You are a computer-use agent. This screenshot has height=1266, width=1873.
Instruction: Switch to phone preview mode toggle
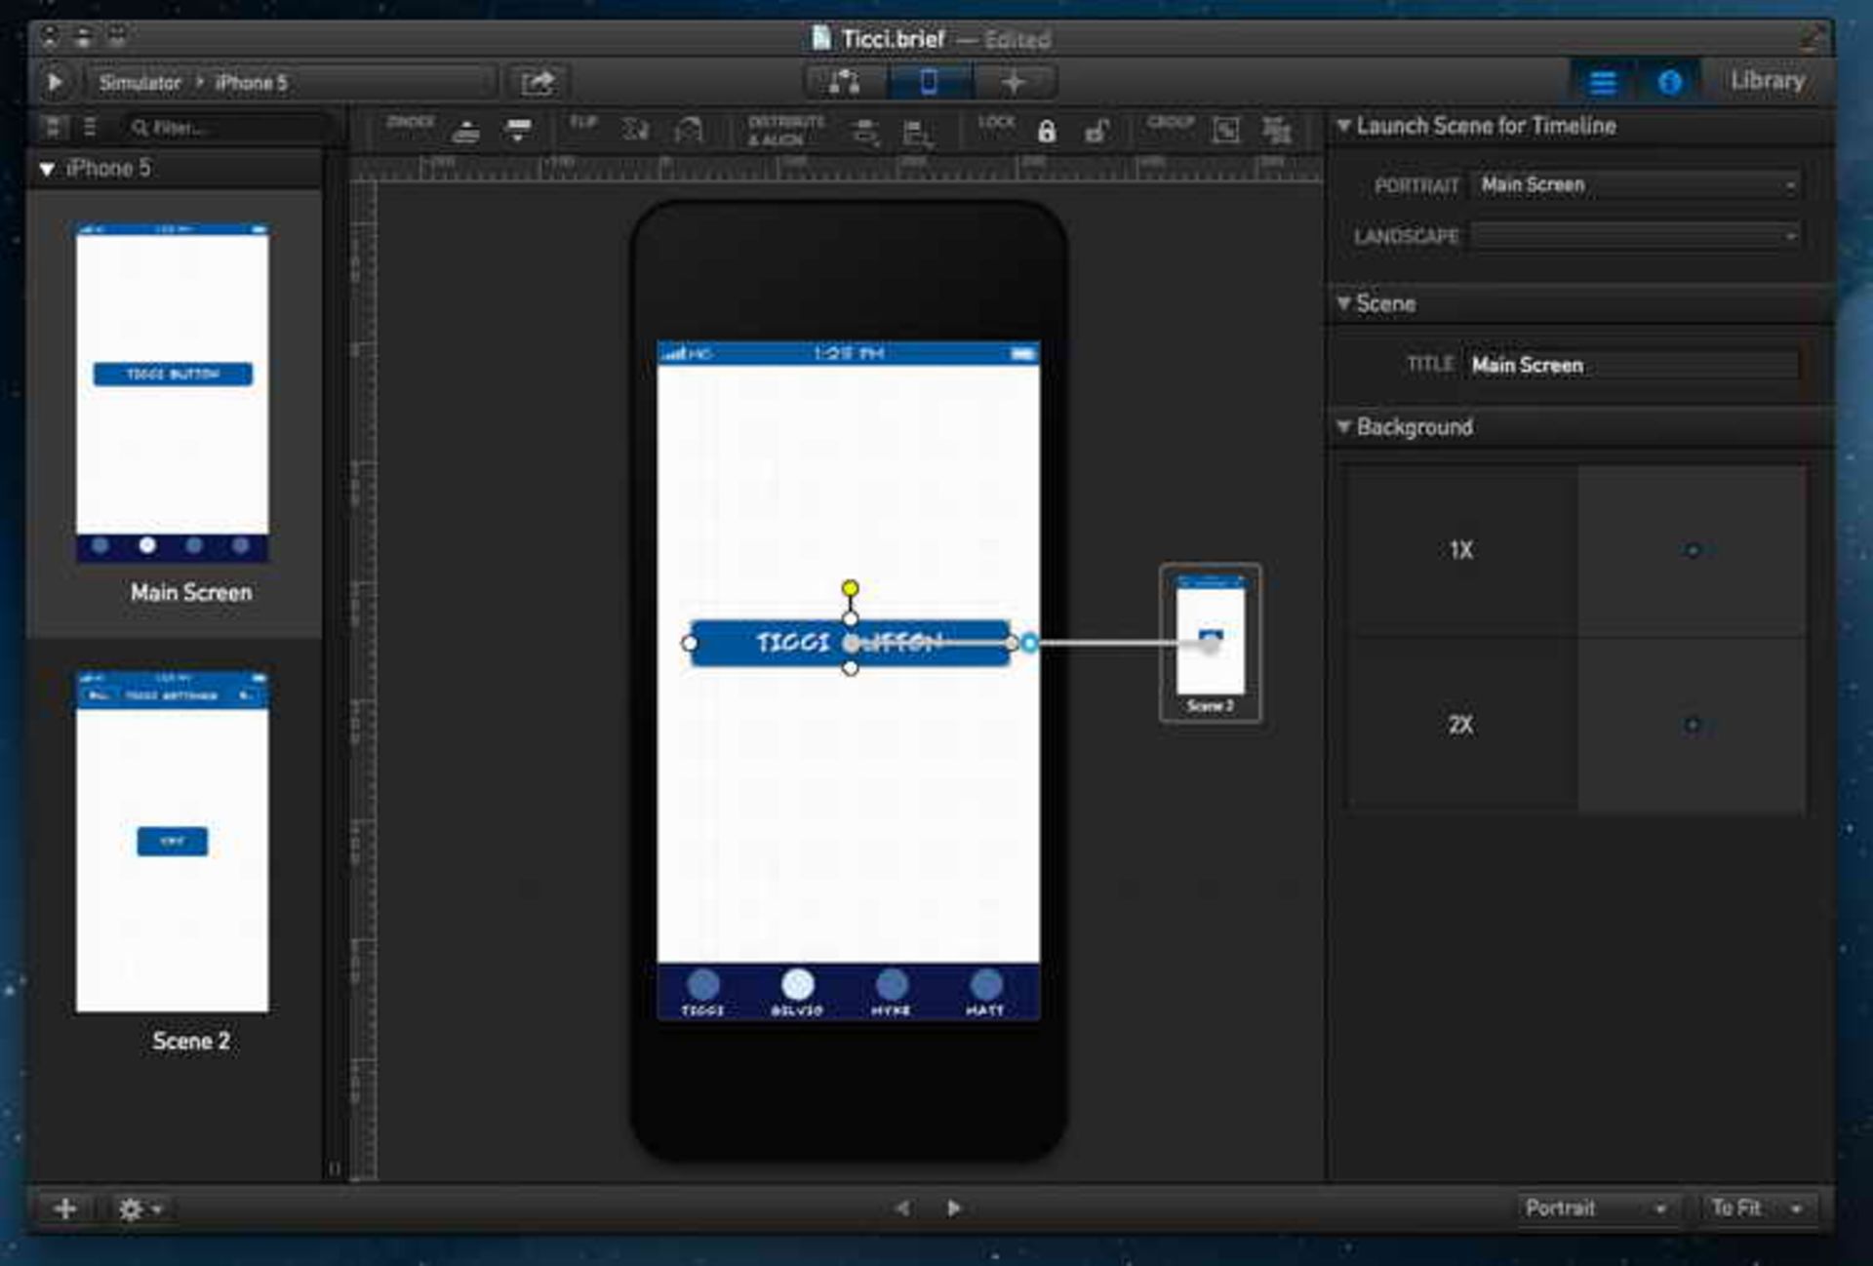[927, 82]
